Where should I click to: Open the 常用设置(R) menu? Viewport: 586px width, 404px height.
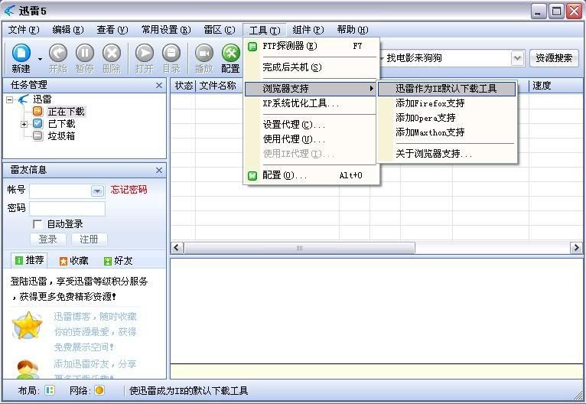click(x=166, y=30)
